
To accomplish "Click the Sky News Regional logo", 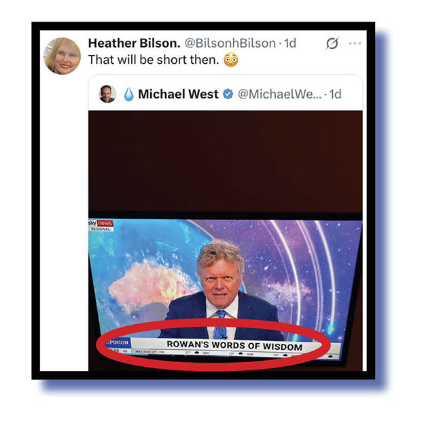I will coord(101,226).
